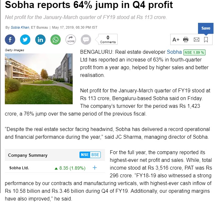
Task: Share article on Facebook
Action: coord(10,40)
